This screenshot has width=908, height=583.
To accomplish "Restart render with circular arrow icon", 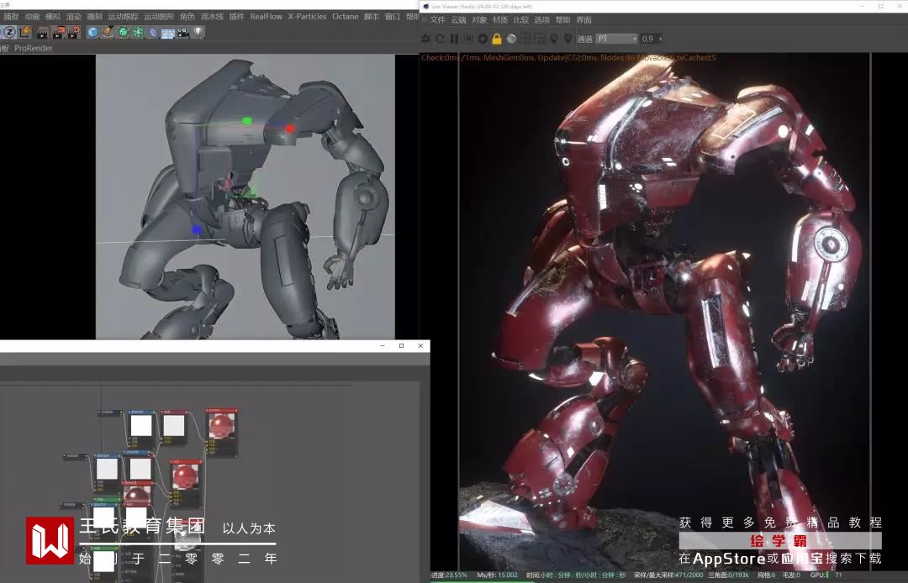I will click(440, 39).
